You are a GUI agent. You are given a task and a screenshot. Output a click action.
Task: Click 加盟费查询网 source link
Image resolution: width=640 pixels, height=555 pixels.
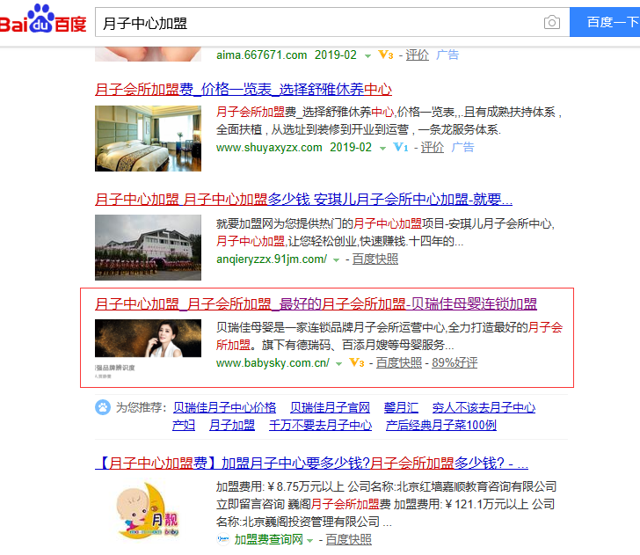pos(269,539)
